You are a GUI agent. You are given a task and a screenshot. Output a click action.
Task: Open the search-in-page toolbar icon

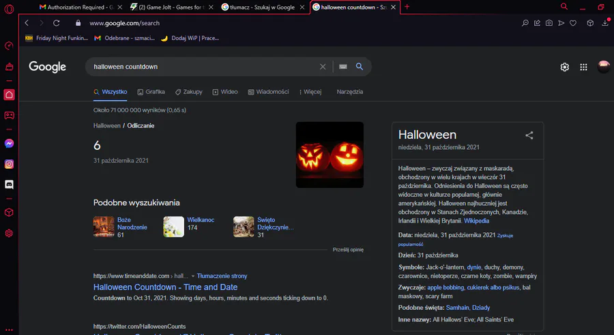click(x=525, y=23)
